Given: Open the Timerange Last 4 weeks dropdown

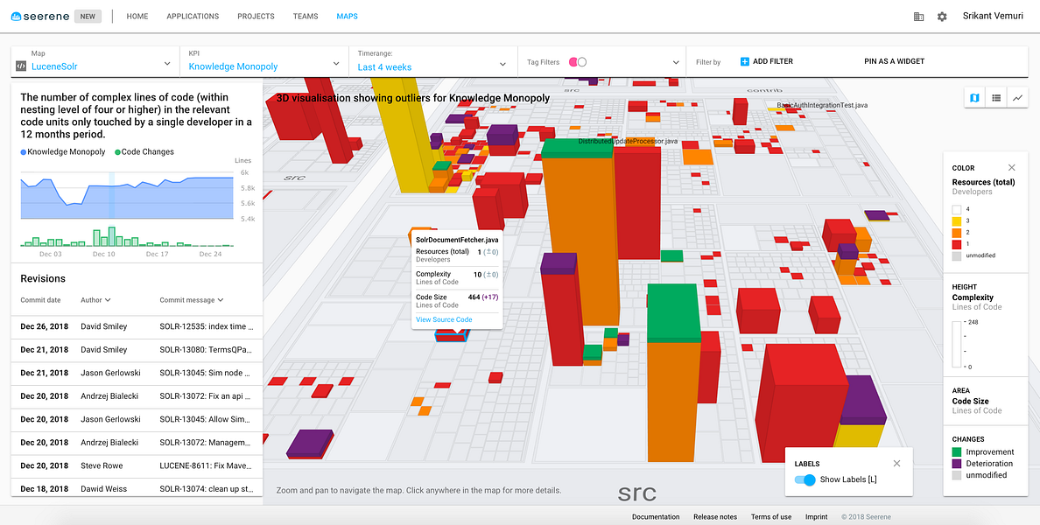Looking at the screenshot, I should (x=433, y=61).
